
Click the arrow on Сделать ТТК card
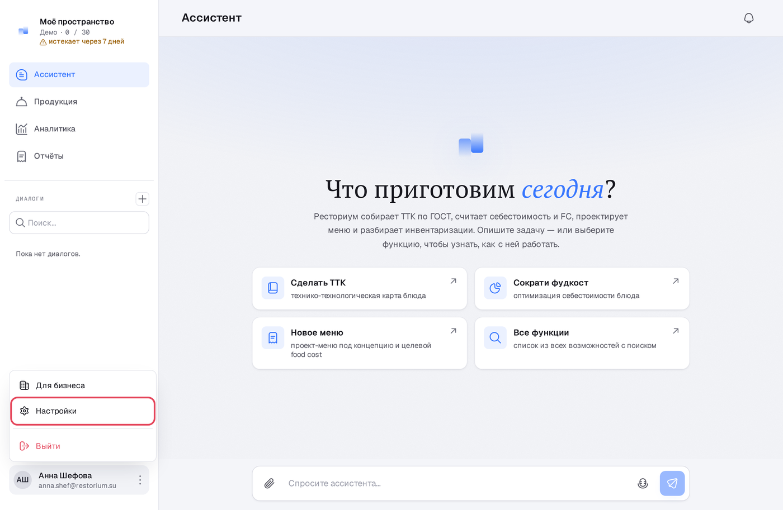pos(454,281)
